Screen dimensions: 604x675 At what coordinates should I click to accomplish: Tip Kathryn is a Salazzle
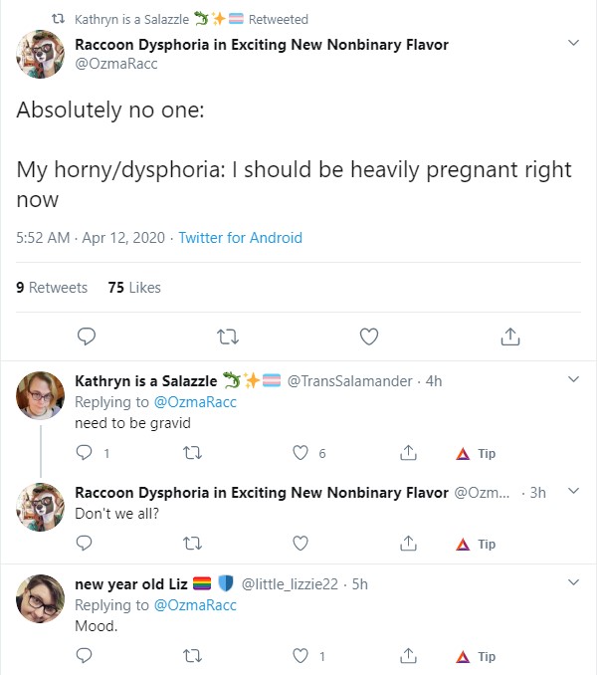[476, 453]
